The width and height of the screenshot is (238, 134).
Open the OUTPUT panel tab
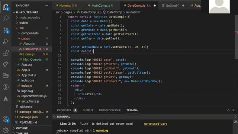pos(88,110)
